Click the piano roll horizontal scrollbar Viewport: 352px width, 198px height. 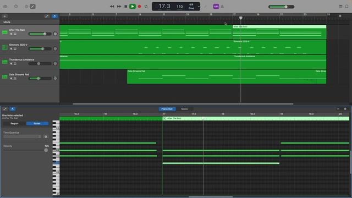pyautogui.click(x=211, y=197)
